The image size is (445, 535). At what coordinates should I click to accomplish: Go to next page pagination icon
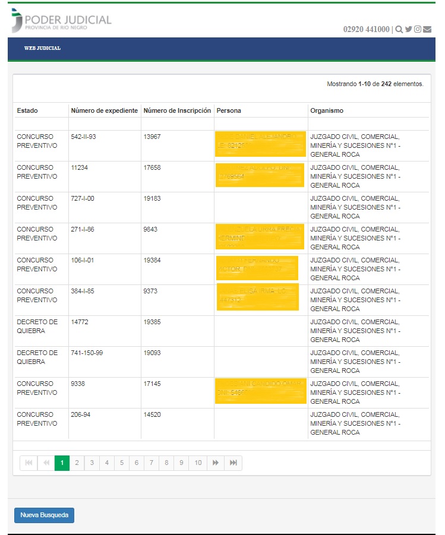216,463
